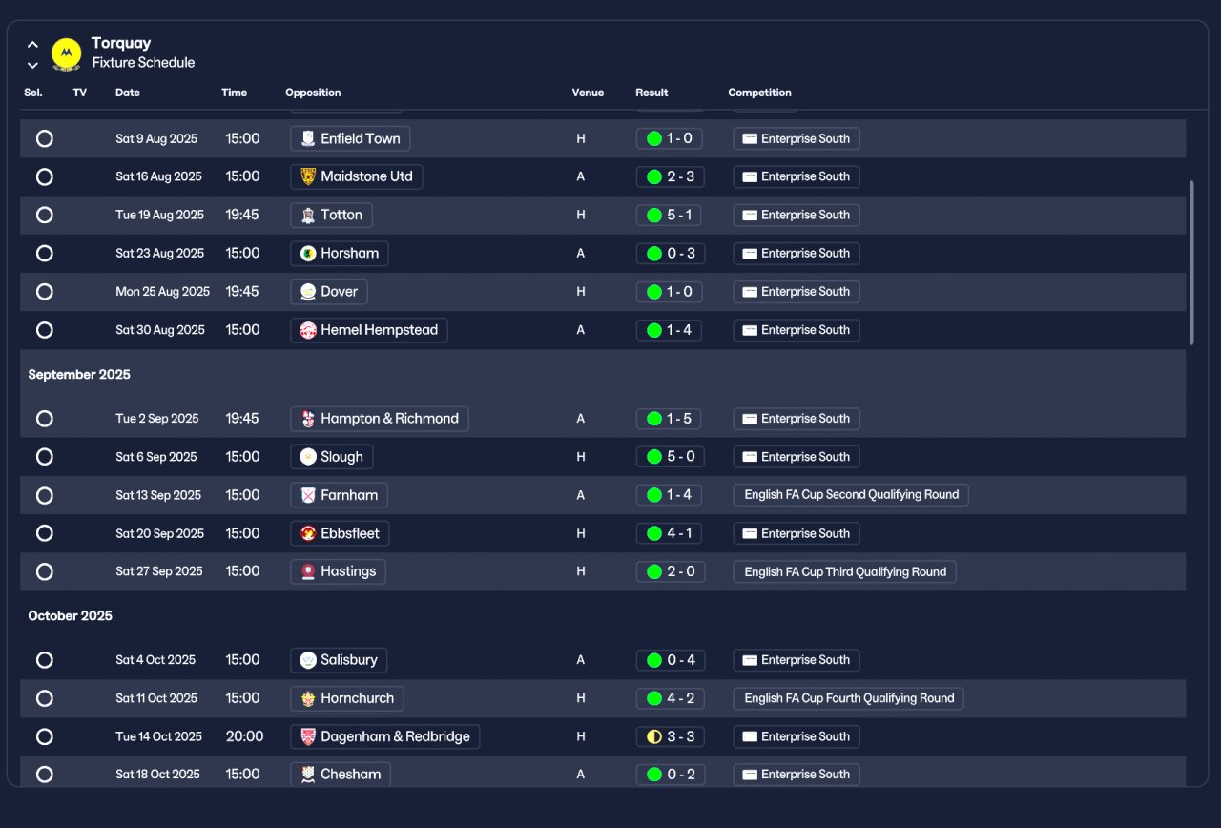Click the Sat 20 Sep 2025 date
The width and height of the screenshot is (1221, 828).
159,533
